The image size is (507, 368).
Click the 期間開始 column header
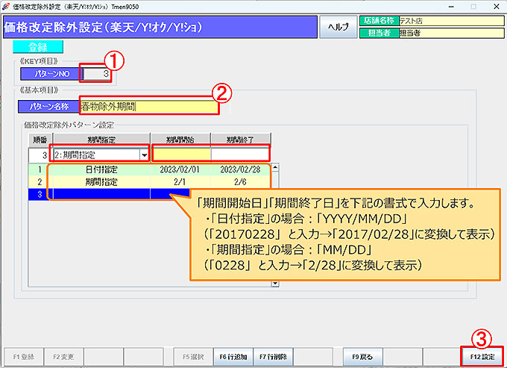[x=180, y=139]
